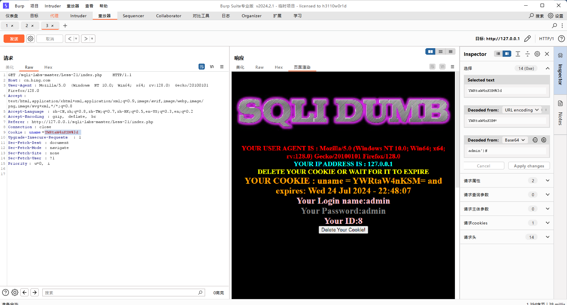Open history dropdown beside forward arrow

point(92,39)
